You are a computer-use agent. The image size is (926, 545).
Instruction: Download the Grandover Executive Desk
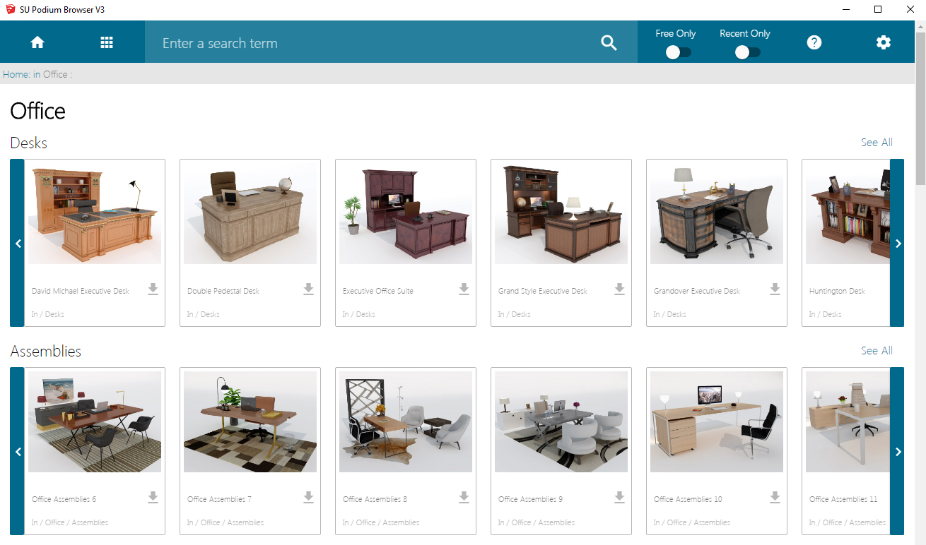coord(775,289)
